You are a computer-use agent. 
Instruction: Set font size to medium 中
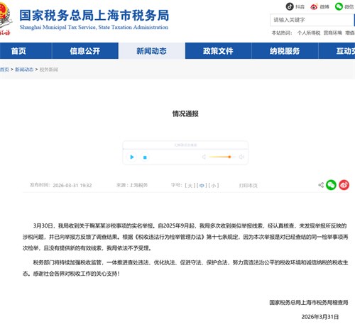[x=202, y=186]
